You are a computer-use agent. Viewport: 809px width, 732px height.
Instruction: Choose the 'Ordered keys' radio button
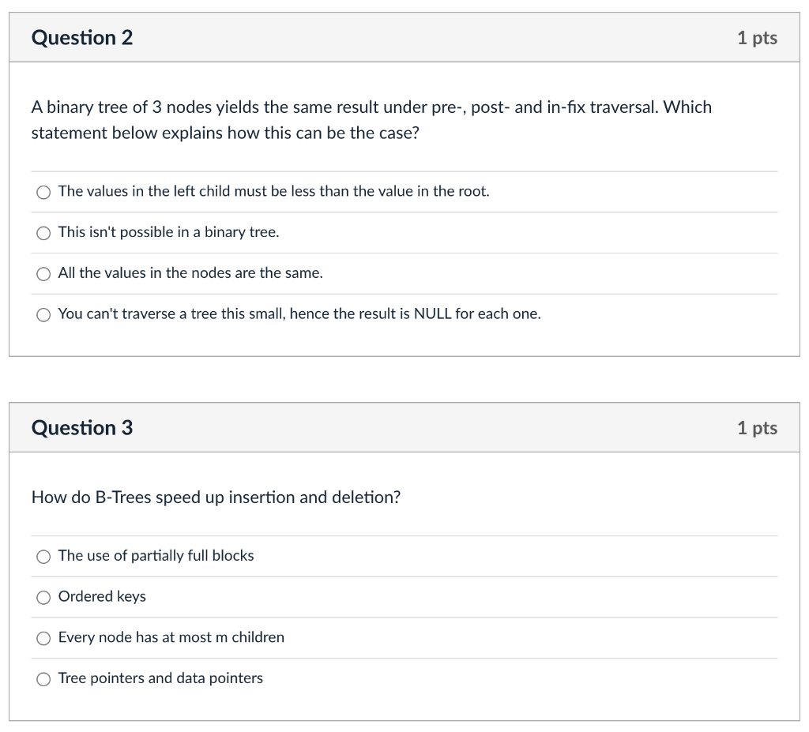[44, 598]
